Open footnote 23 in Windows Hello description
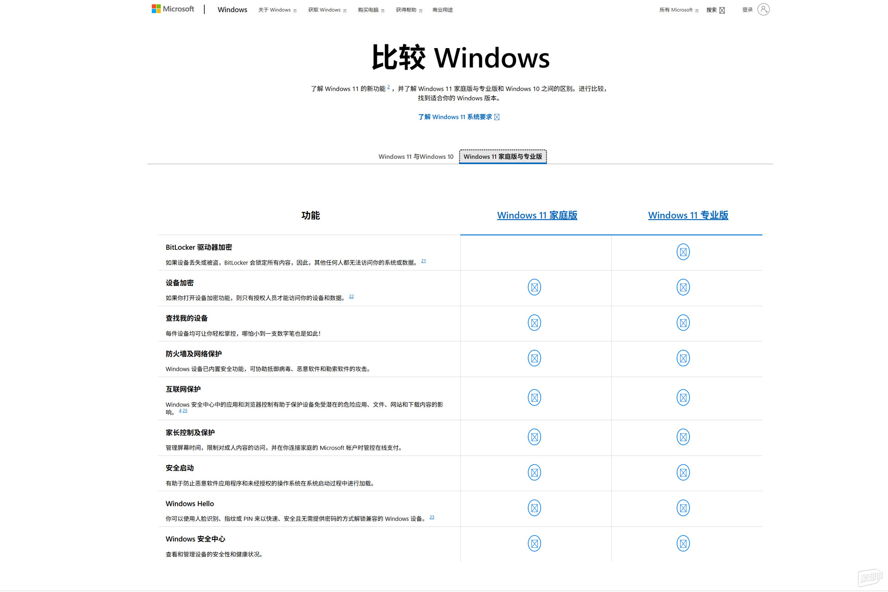The width and height of the screenshot is (888, 592). (x=432, y=517)
